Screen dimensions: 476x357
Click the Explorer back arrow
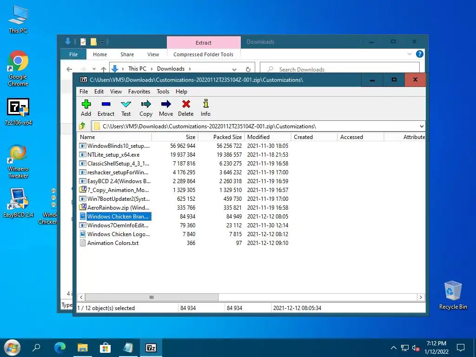point(69,69)
